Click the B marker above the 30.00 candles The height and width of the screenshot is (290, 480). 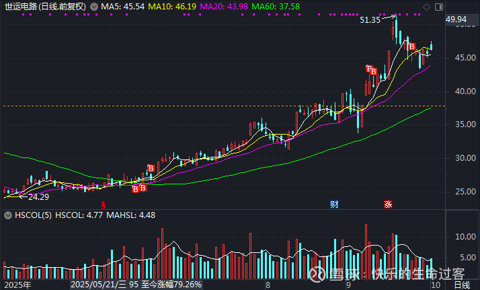point(151,168)
